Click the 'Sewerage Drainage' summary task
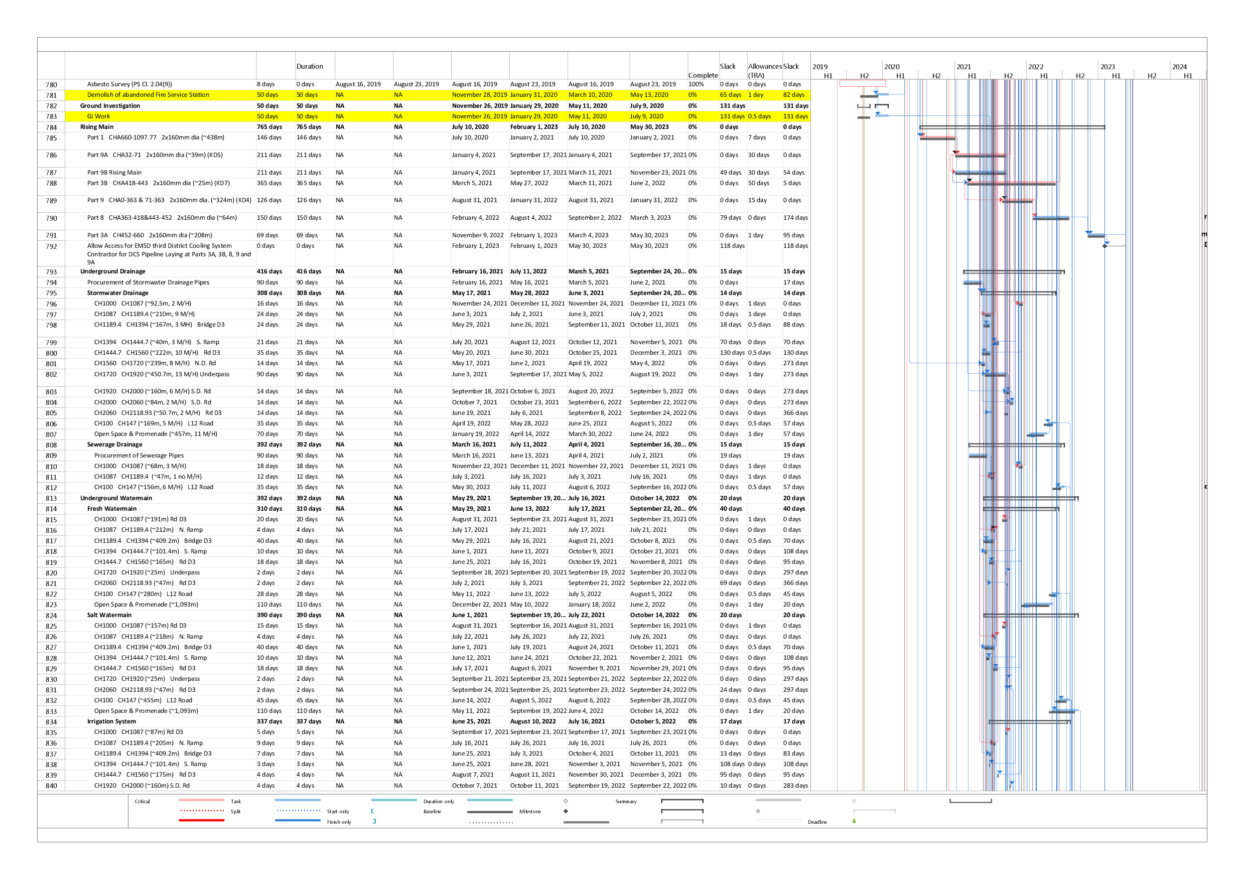The height and width of the screenshot is (880, 1245). [114, 445]
